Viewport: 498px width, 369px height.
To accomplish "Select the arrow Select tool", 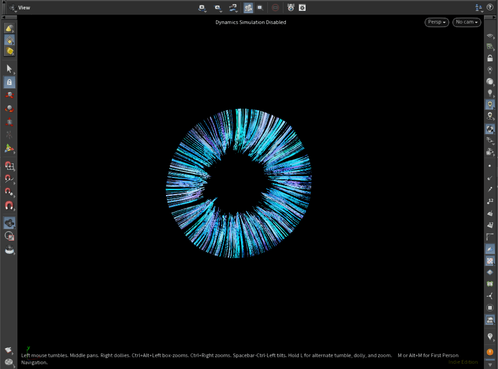I will 9,68.
